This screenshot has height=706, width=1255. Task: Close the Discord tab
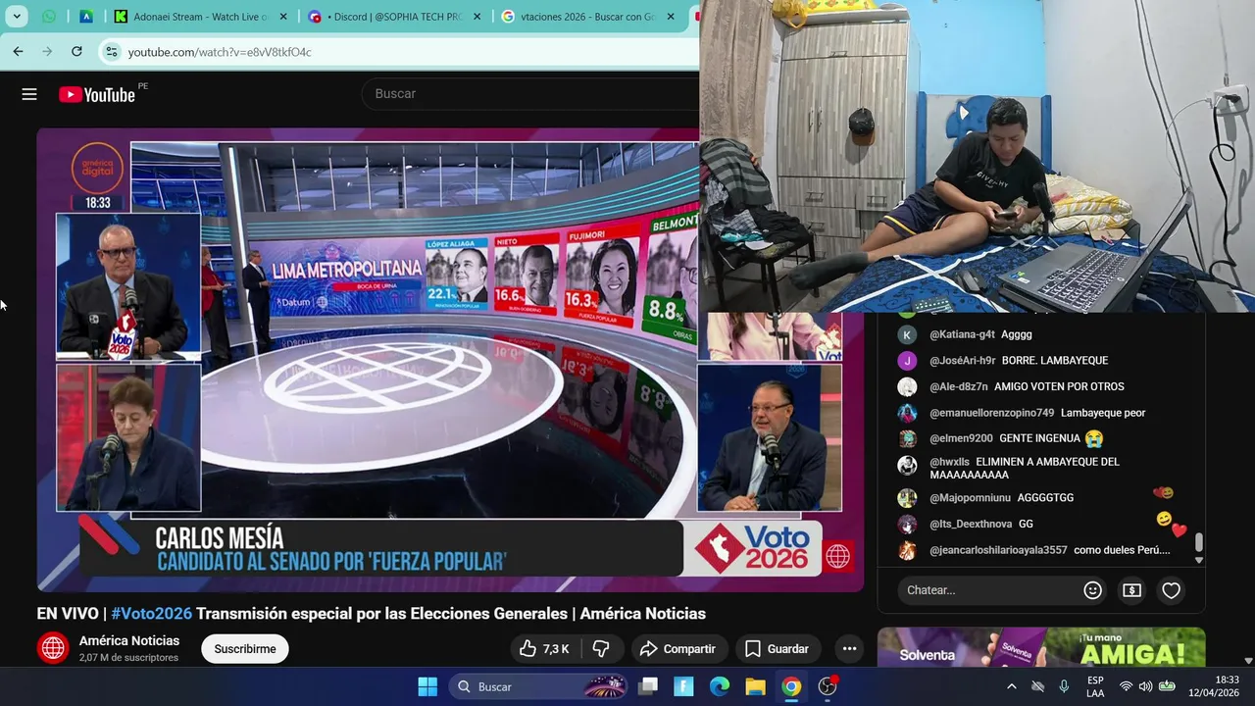[x=477, y=17]
